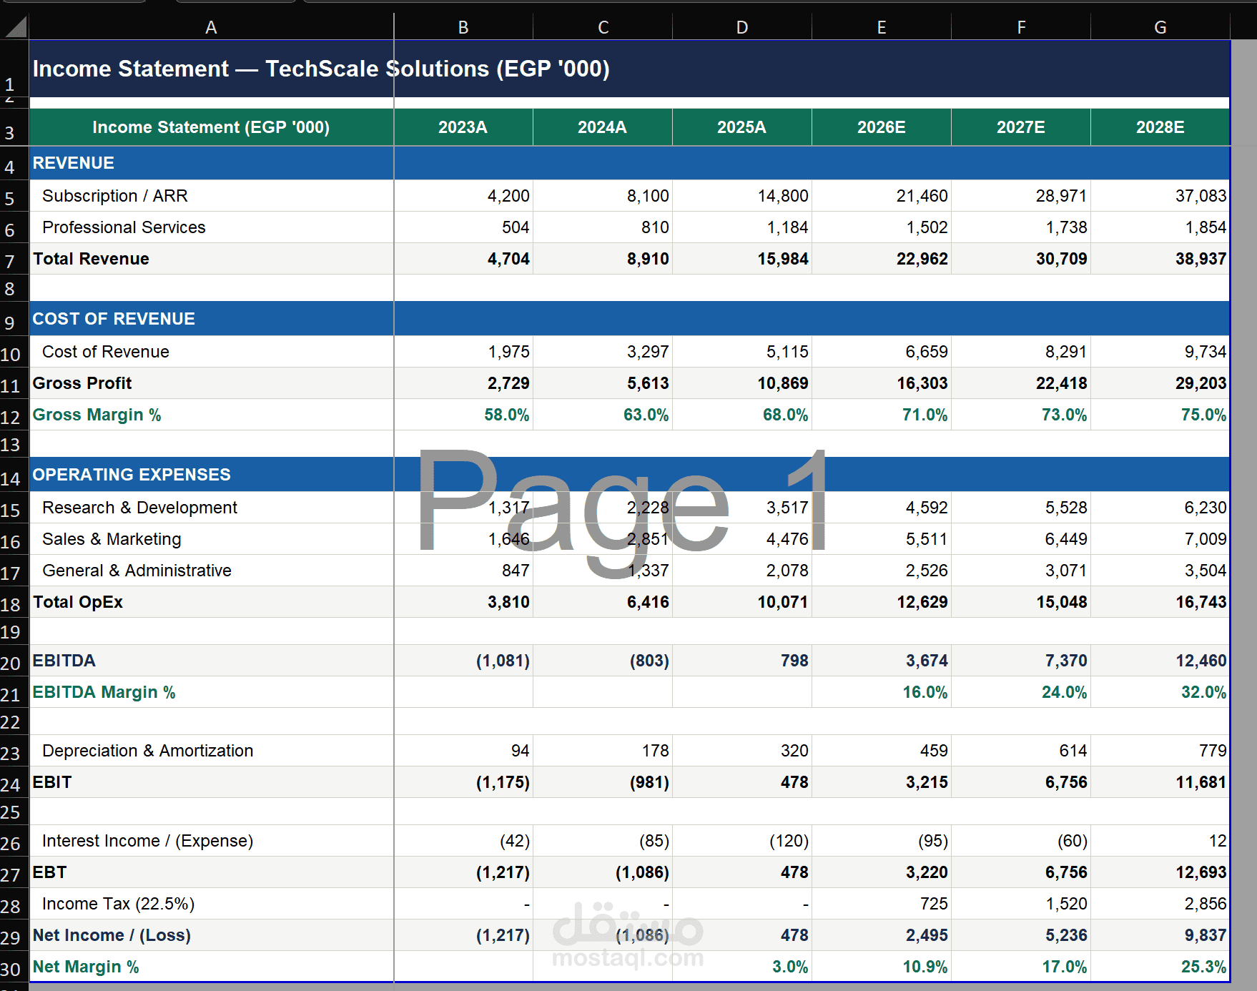This screenshot has width=1257, height=991.
Task: Click the 'Research & Development' label
Action: point(139,508)
